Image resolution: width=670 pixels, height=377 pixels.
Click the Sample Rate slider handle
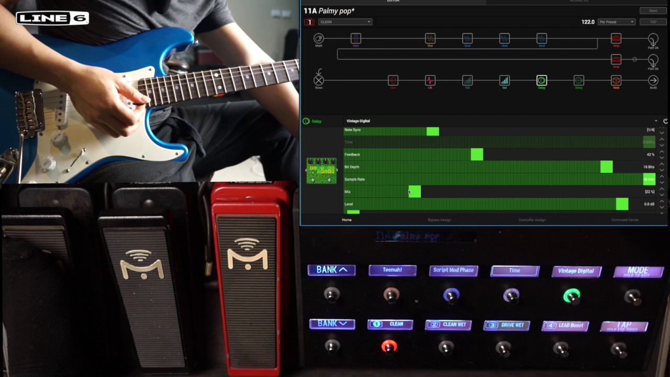click(649, 179)
